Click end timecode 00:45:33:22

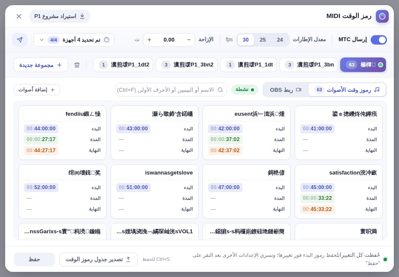coord(317,209)
